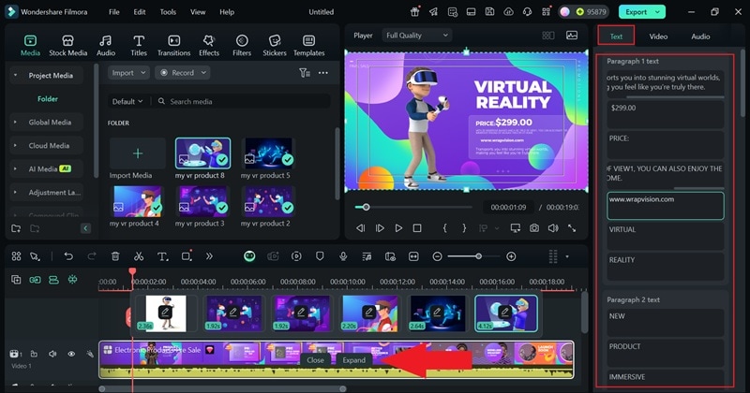Click the voiceover microphone icon
The width and height of the screenshot is (750, 393).
(x=343, y=256)
